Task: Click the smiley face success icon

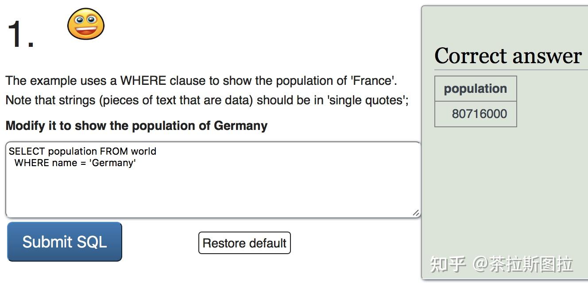Action: (86, 24)
